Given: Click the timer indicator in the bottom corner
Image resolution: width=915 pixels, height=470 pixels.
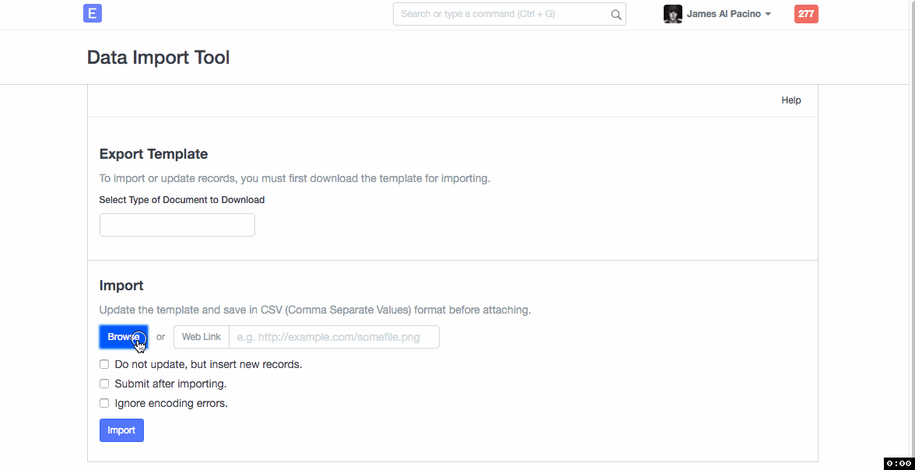Looking at the screenshot, I should 898,463.
